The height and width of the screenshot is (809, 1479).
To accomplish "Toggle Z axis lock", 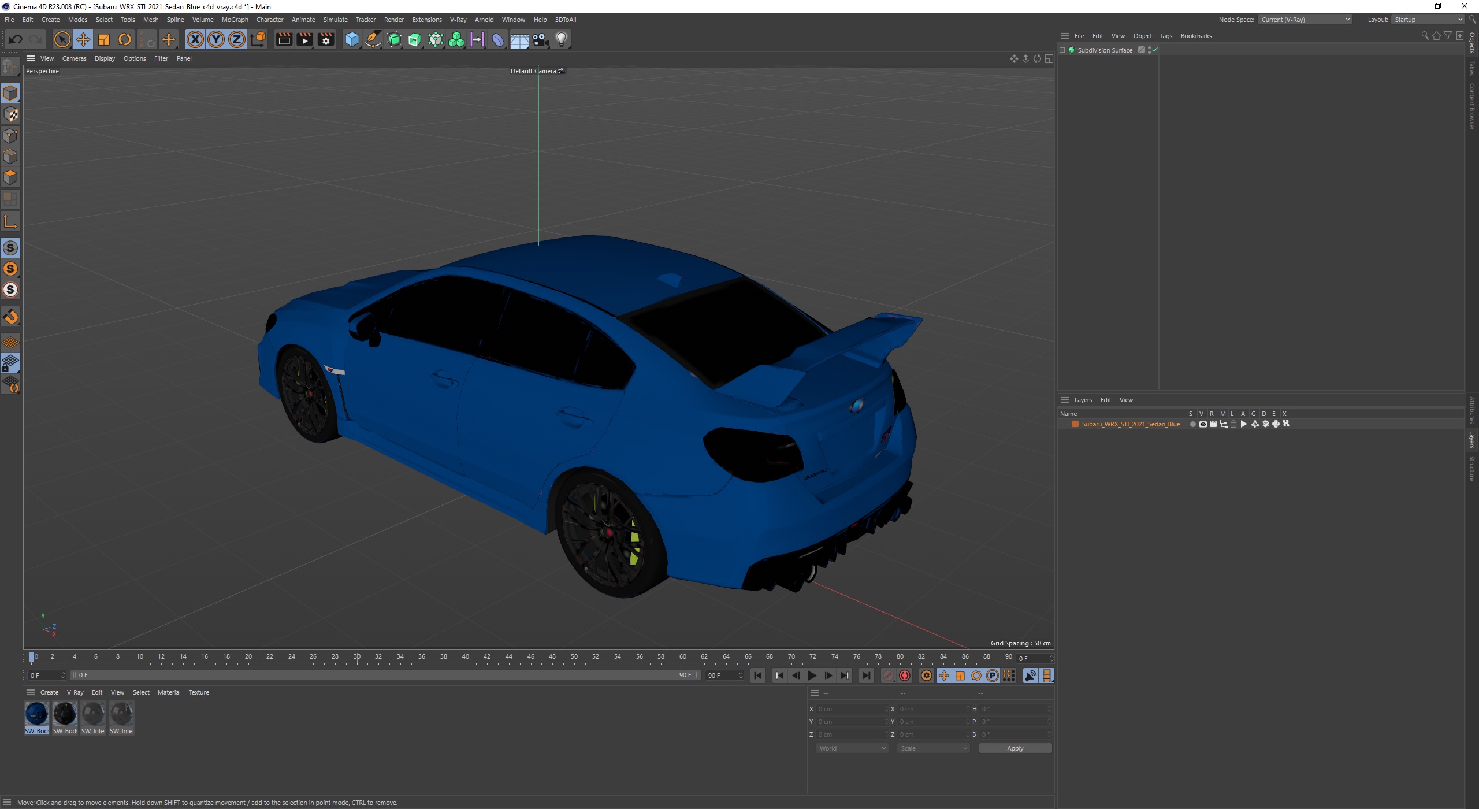I will point(237,39).
